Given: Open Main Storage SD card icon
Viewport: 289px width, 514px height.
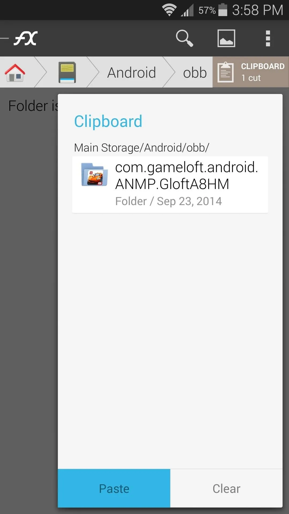Looking at the screenshot, I should point(67,72).
